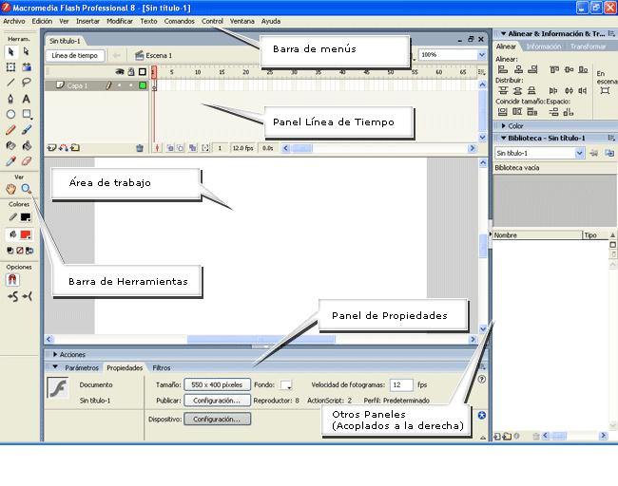Select the Pencil tool
The height and width of the screenshot is (486, 618).
point(10,130)
